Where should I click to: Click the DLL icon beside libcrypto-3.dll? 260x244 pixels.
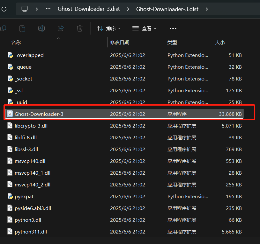[x=9, y=126]
